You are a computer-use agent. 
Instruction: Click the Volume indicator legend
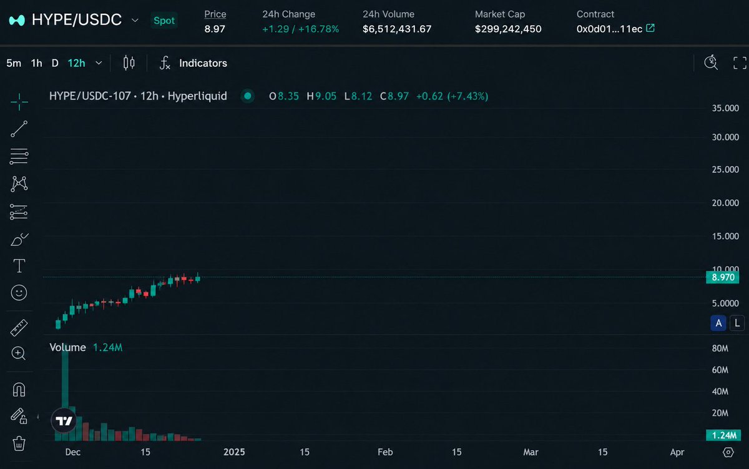point(67,347)
